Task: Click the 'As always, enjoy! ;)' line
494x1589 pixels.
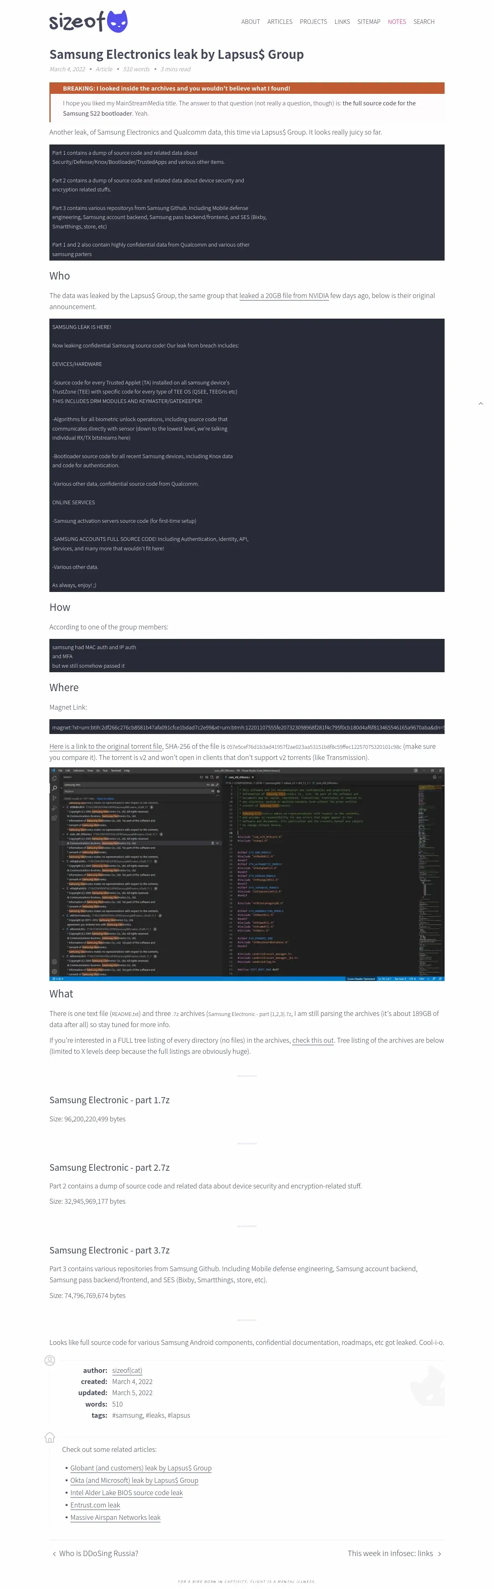Action: coord(74,585)
